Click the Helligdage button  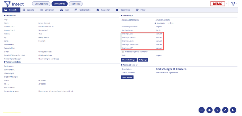[x=143, y=60]
